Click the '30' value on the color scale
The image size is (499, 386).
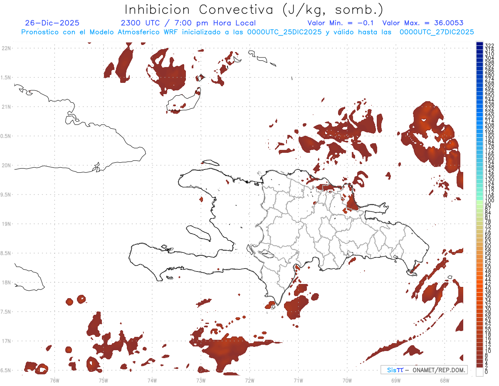click(488, 309)
